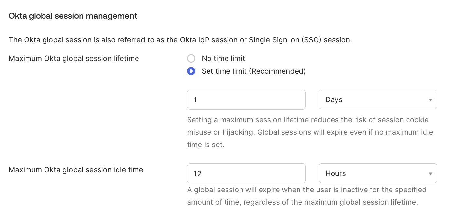Click the value '1' in lifetime box

click(195, 100)
